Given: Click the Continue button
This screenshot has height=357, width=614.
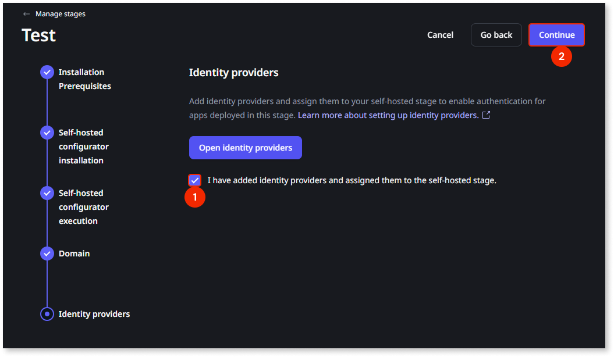Looking at the screenshot, I should 556,35.
